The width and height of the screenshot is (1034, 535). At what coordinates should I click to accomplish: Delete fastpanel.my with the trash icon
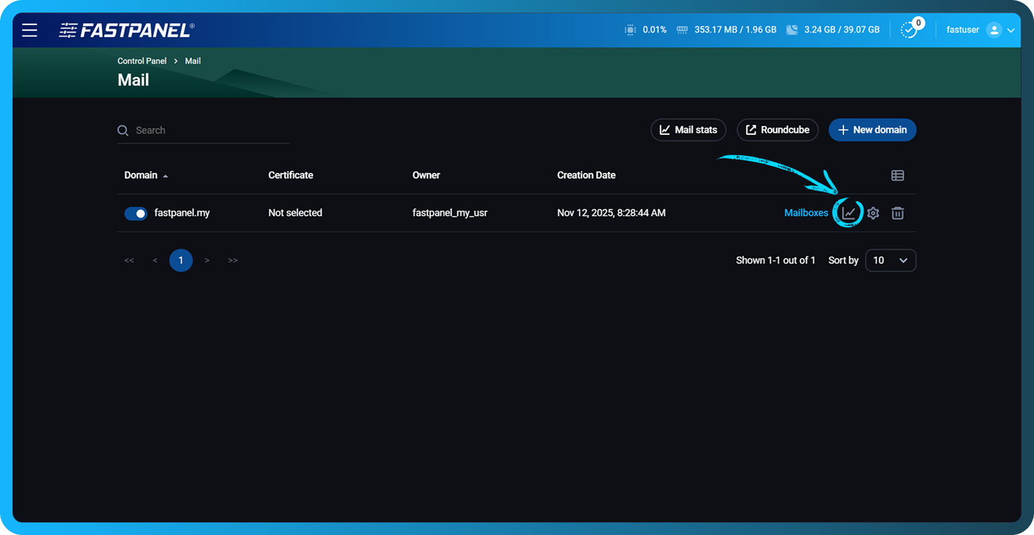[x=897, y=213]
